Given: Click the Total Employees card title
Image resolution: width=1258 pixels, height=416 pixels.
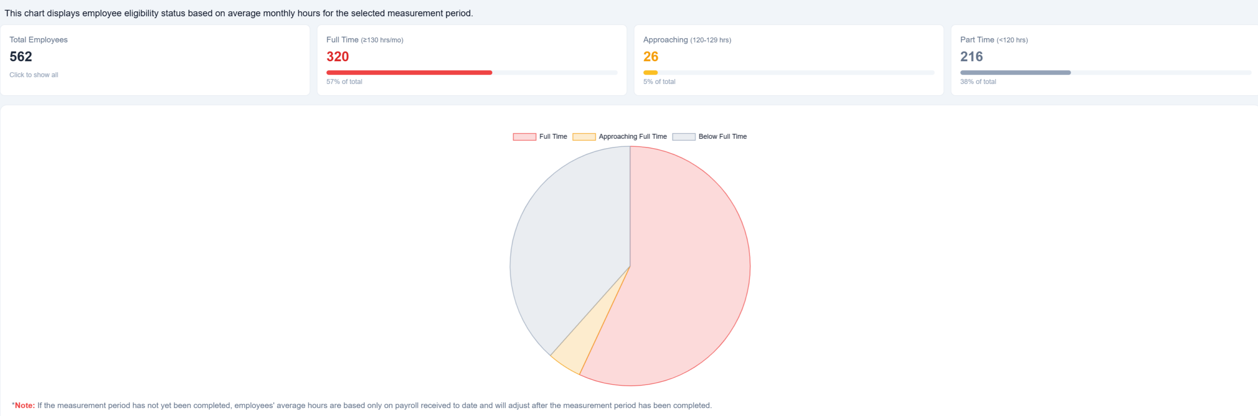Looking at the screenshot, I should pyautogui.click(x=38, y=40).
